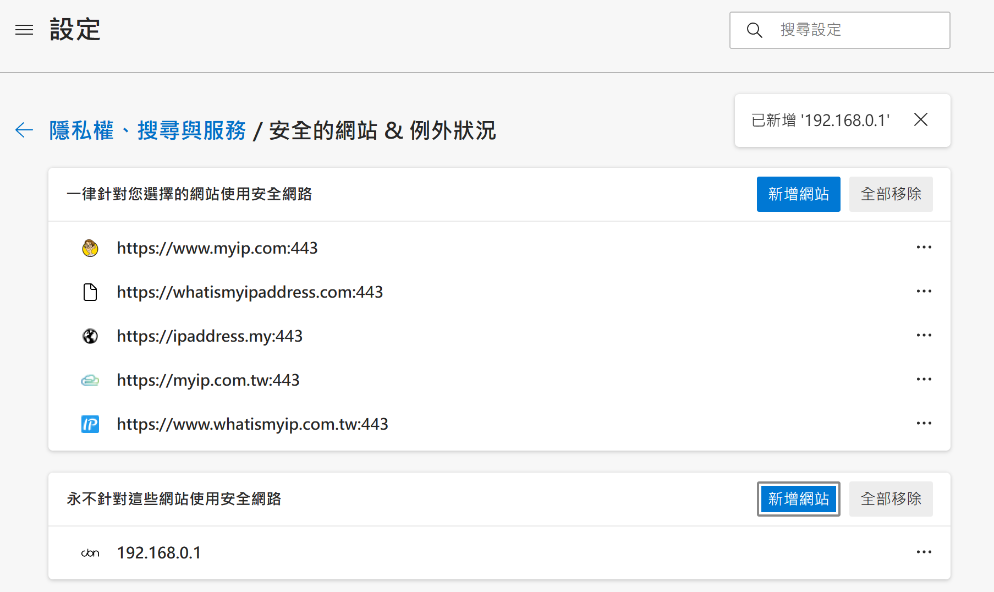Viewport: 994px width, 592px height.
Task: Go to 隱私權、搜尋與服務 breadcrumb link
Action: [147, 131]
